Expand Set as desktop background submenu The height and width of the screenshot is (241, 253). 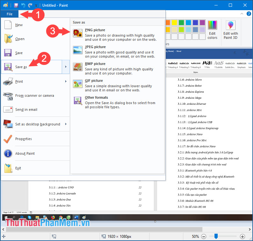66,124
